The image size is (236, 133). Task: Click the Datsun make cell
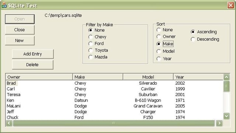pos(81,100)
